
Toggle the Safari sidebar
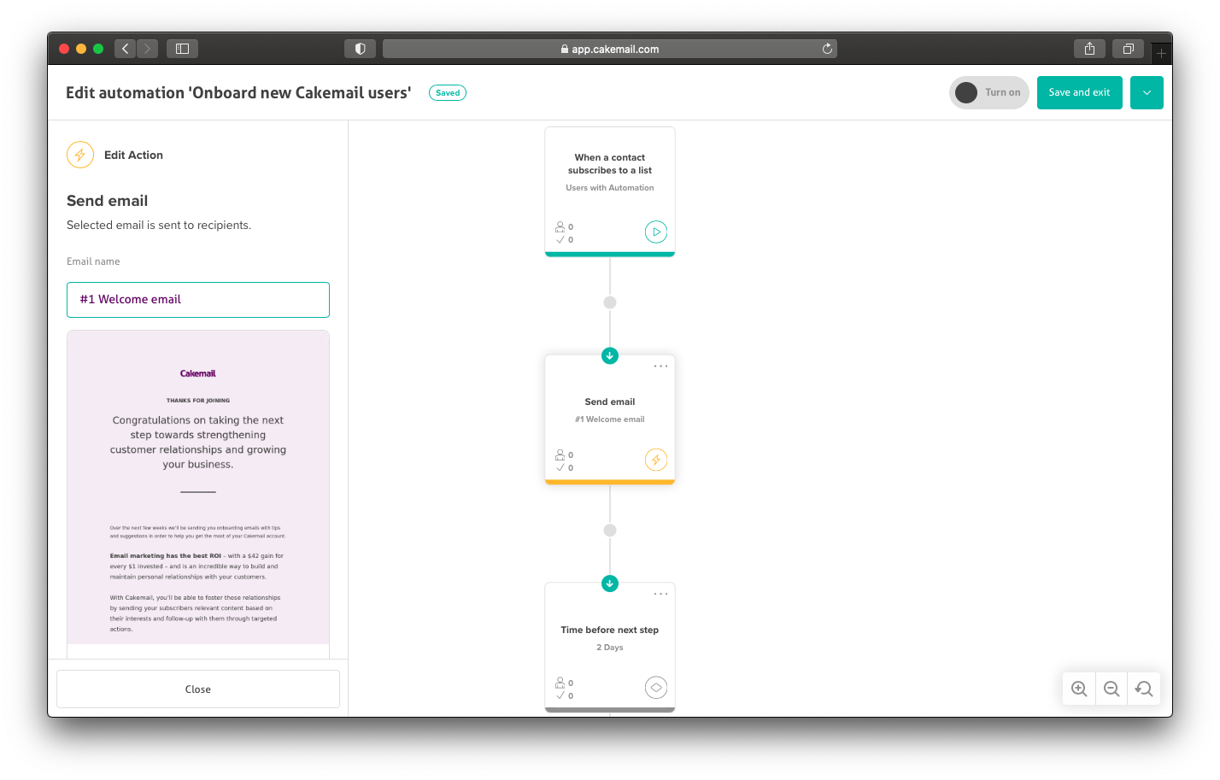182,49
